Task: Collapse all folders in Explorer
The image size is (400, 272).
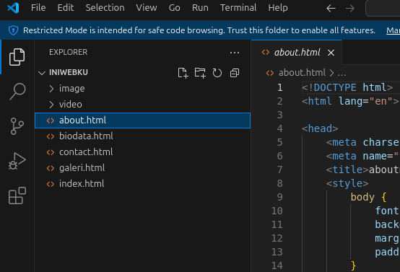Action: click(235, 73)
